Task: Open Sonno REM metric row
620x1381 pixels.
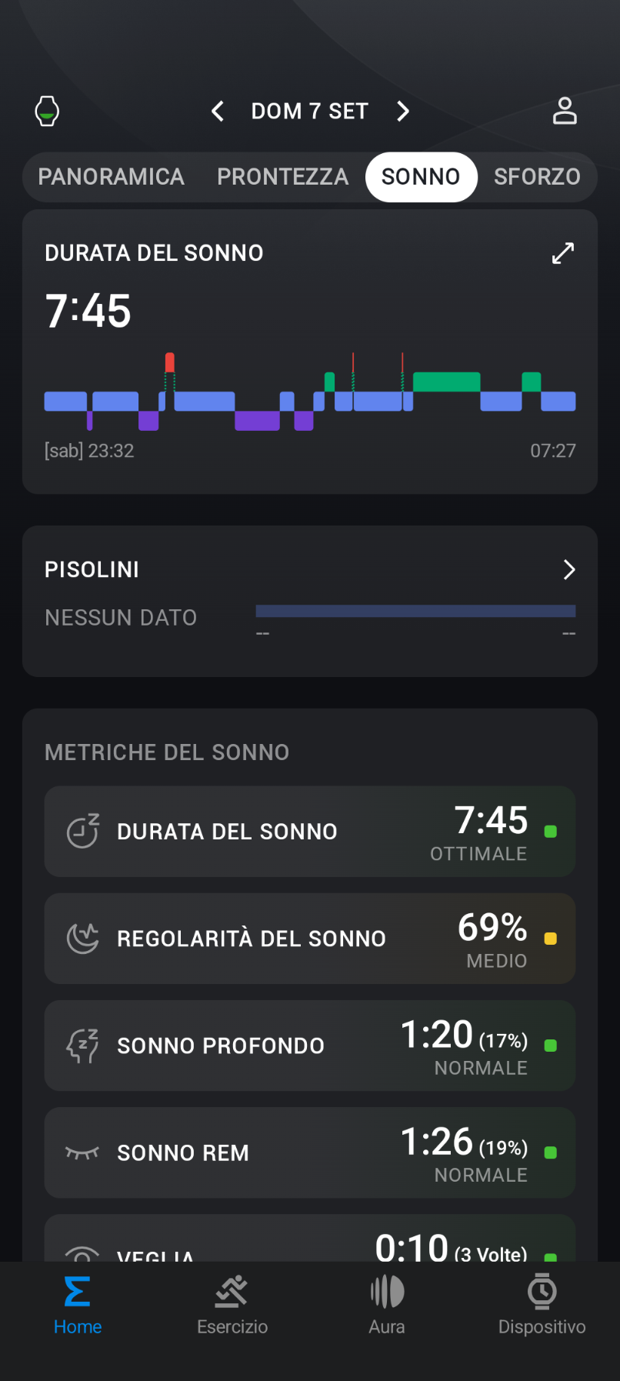Action: 309,1153
